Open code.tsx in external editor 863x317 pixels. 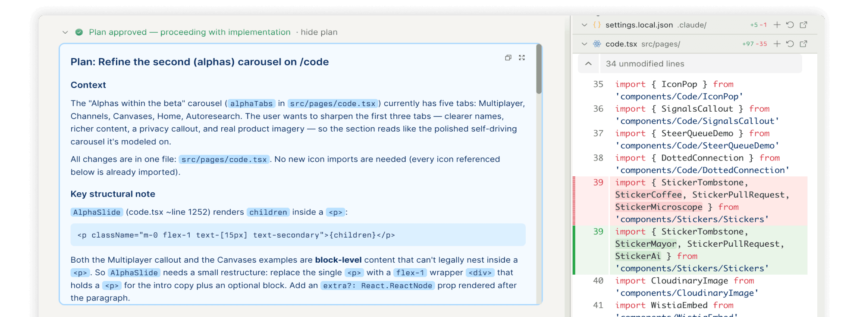803,44
